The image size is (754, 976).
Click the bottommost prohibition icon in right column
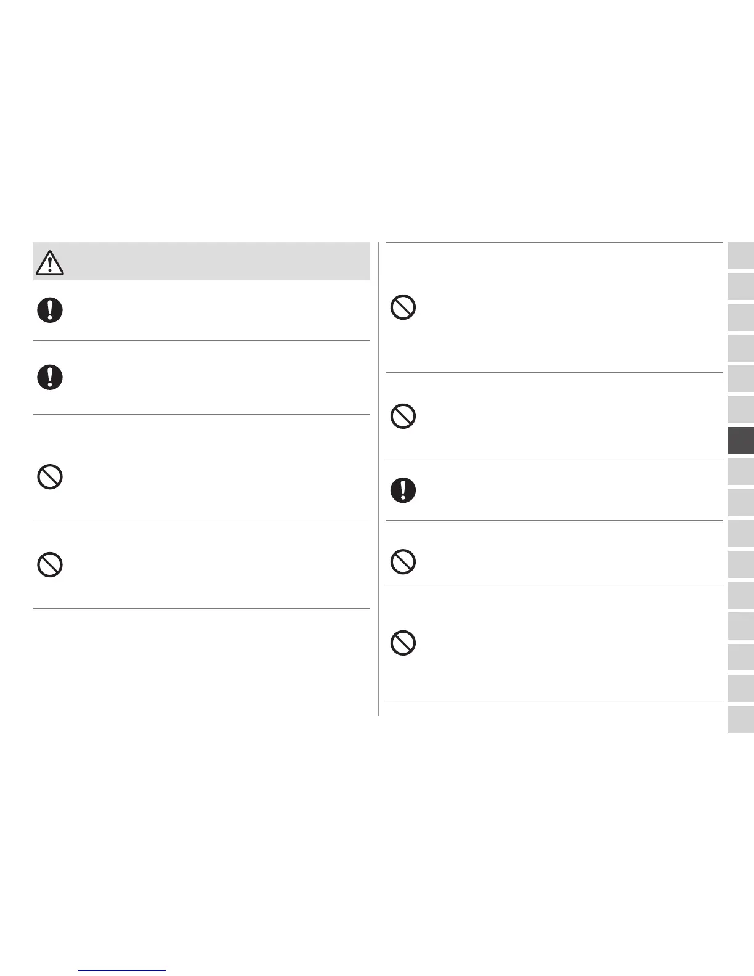403,643
